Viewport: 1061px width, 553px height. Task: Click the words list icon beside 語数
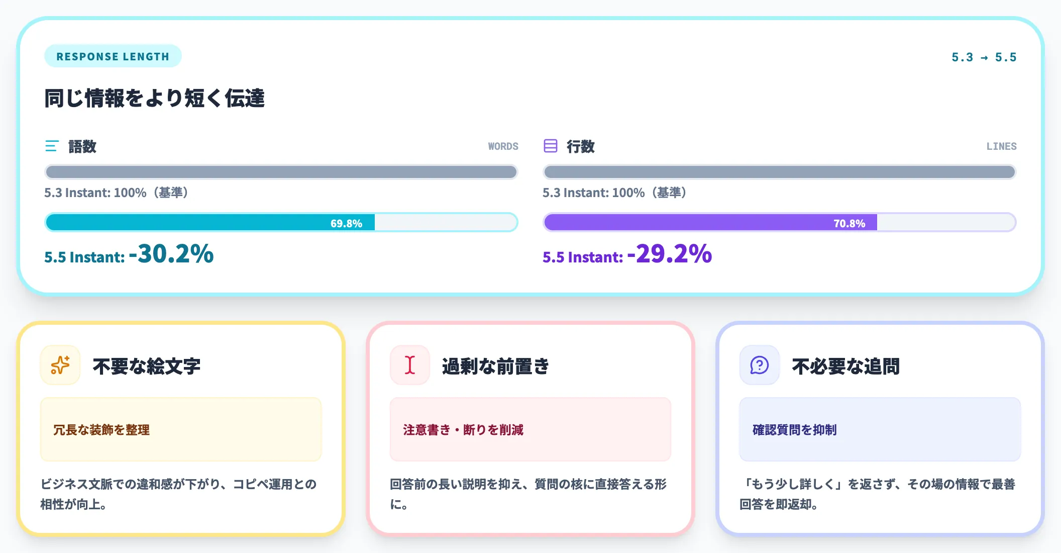52,146
